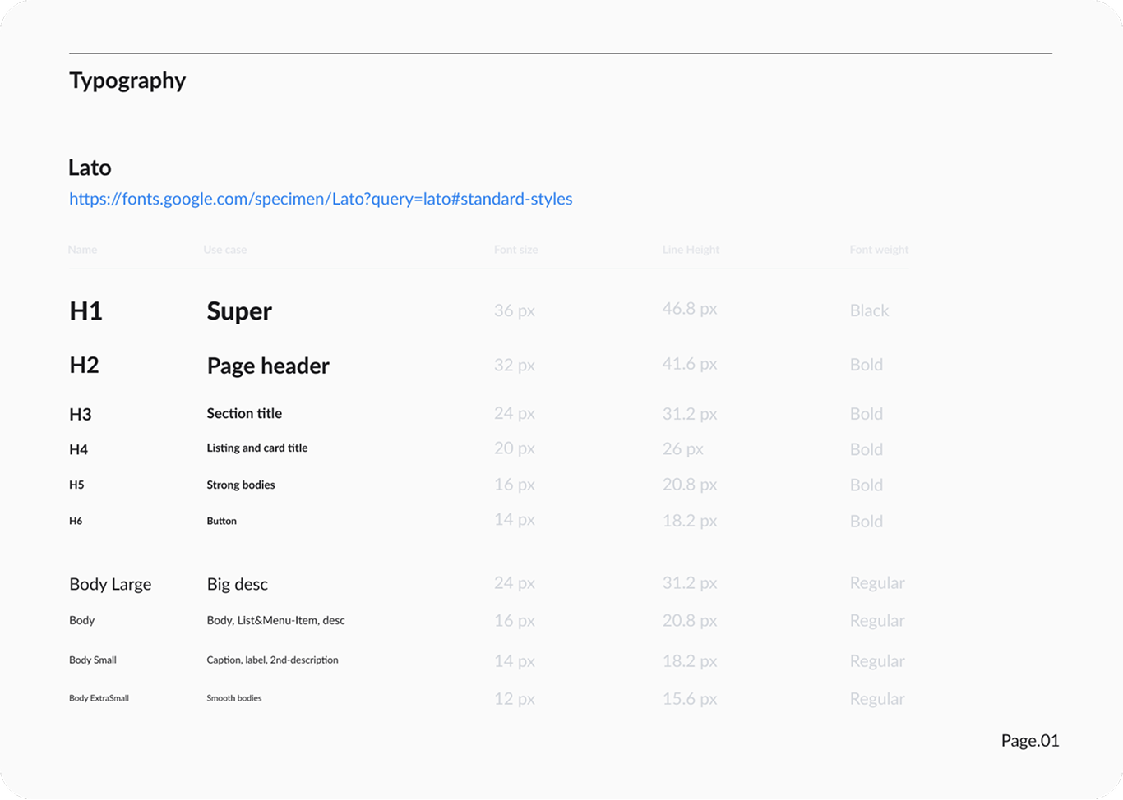Click the Body Large style name
Image resolution: width=1123 pixels, height=800 pixels.
[x=110, y=584]
